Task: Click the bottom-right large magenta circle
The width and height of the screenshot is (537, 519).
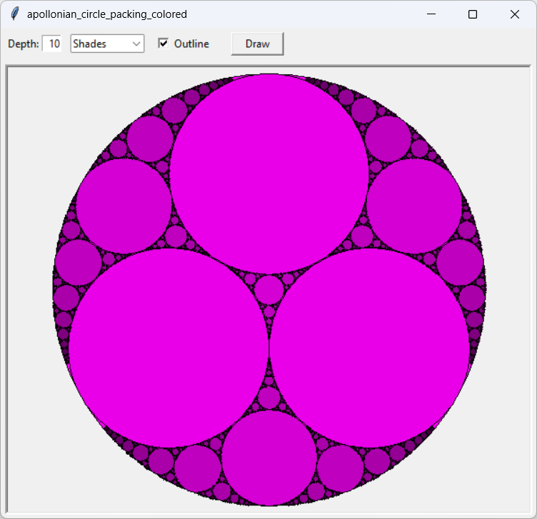Action: tap(369, 348)
